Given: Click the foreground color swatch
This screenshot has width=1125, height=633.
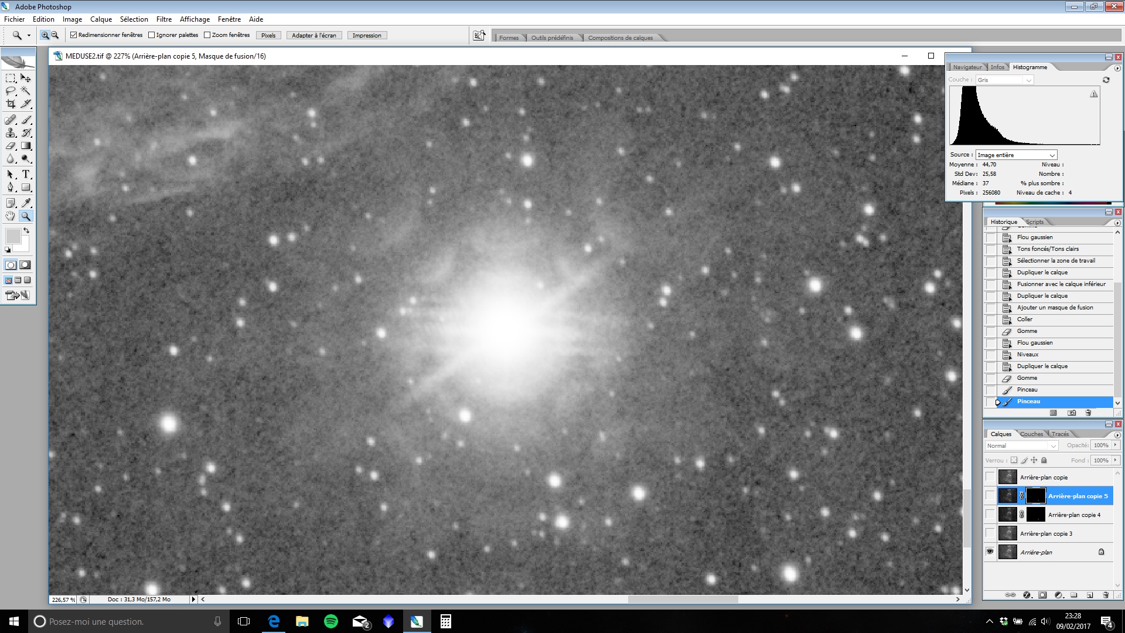Looking at the screenshot, I should tap(13, 236).
